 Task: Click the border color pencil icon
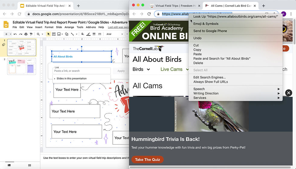[x=88, y=34]
